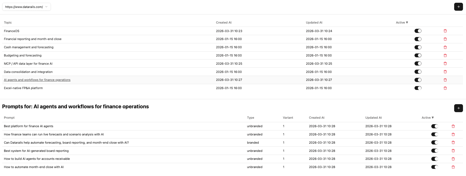Click the topics Topic column header
This screenshot has width=466, height=176.
[8, 22]
